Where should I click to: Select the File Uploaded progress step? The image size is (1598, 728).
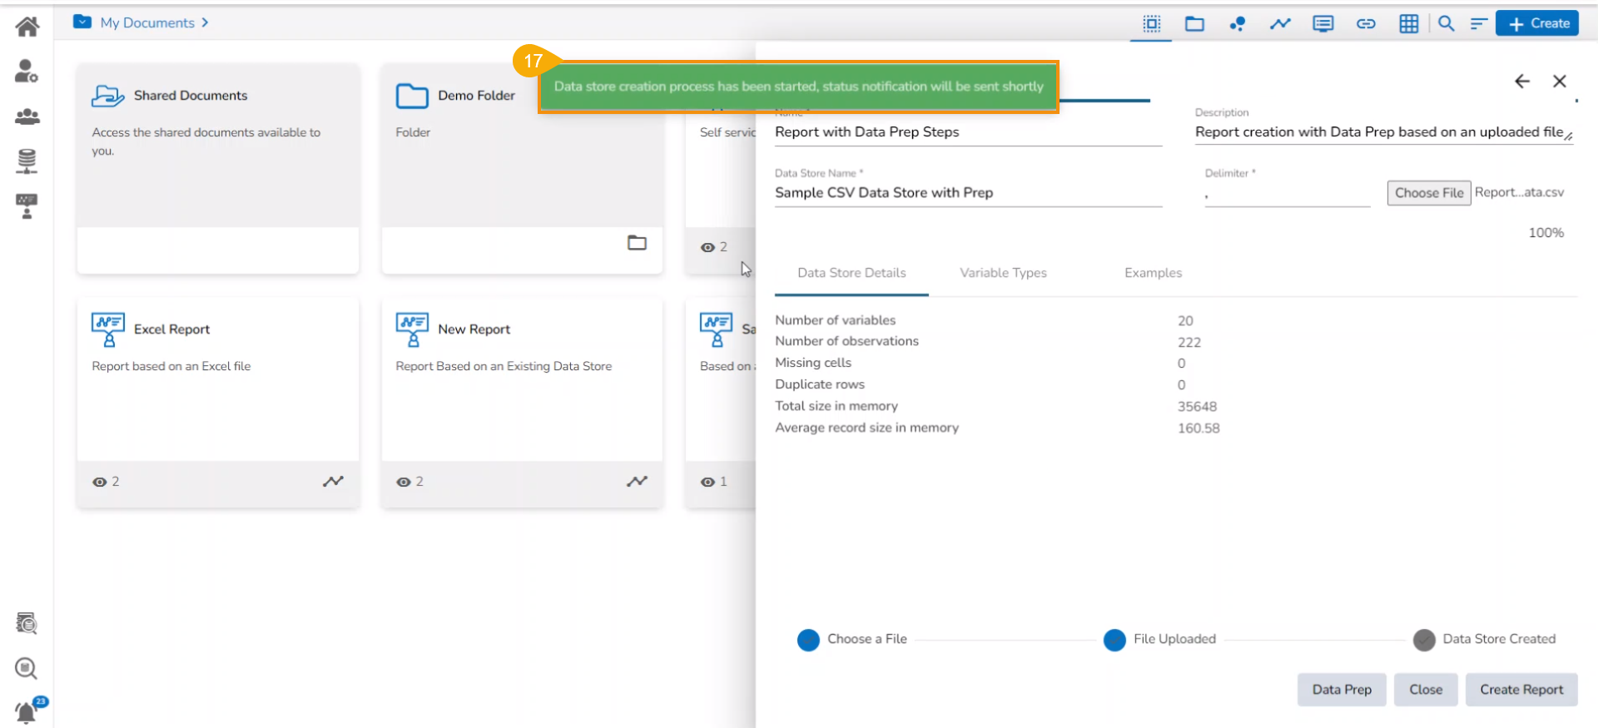pos(1114,640)
